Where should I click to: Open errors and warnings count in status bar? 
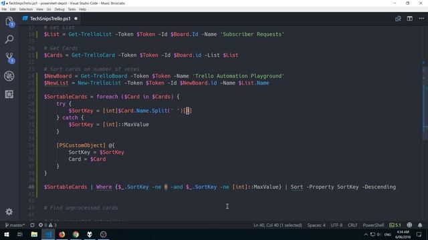[x=47, y=225]
